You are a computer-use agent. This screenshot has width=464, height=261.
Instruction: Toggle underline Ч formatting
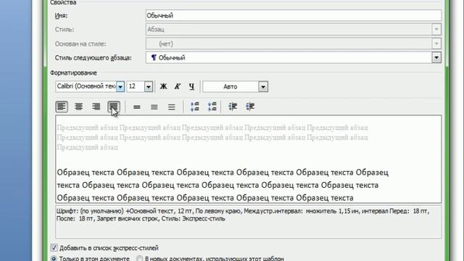pyautogui.click(x=191, y=86)
